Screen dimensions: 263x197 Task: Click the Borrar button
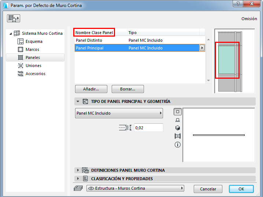point(127,89)
